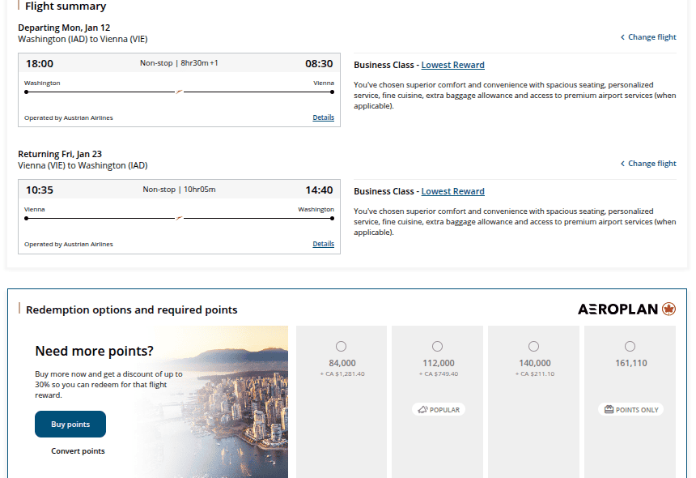Click Redemption options and required points heading

click(131, 309)
